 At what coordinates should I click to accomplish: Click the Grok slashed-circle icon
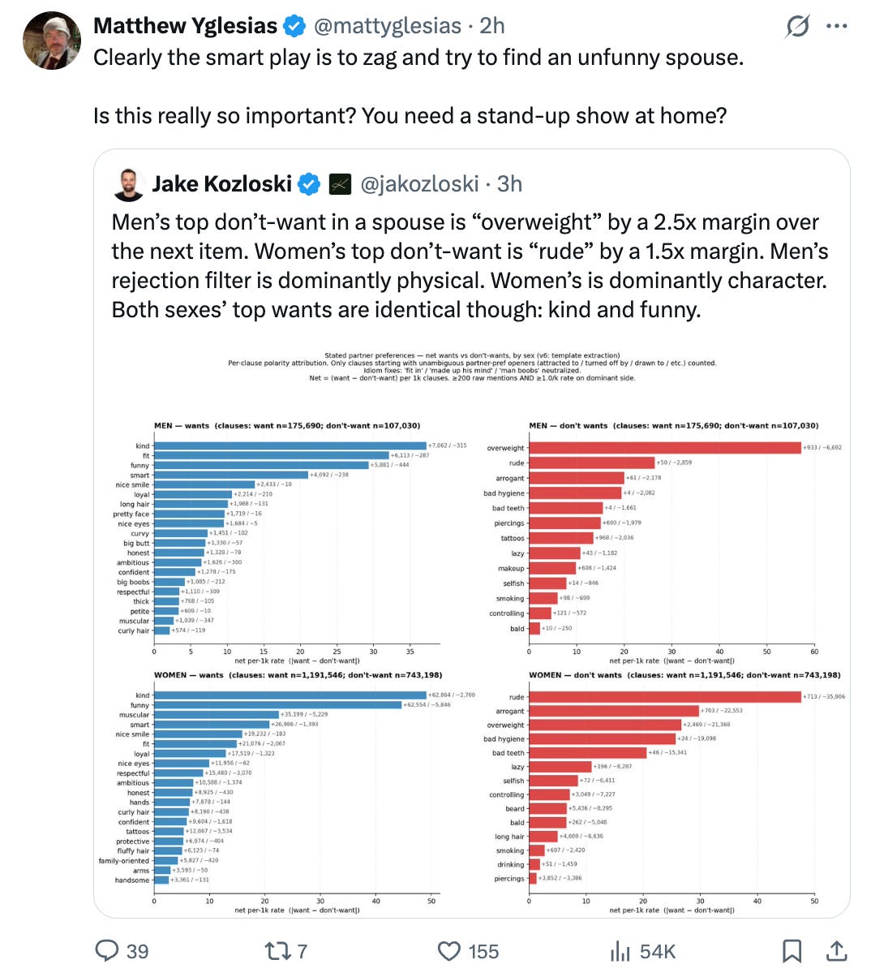pos(797,27)
